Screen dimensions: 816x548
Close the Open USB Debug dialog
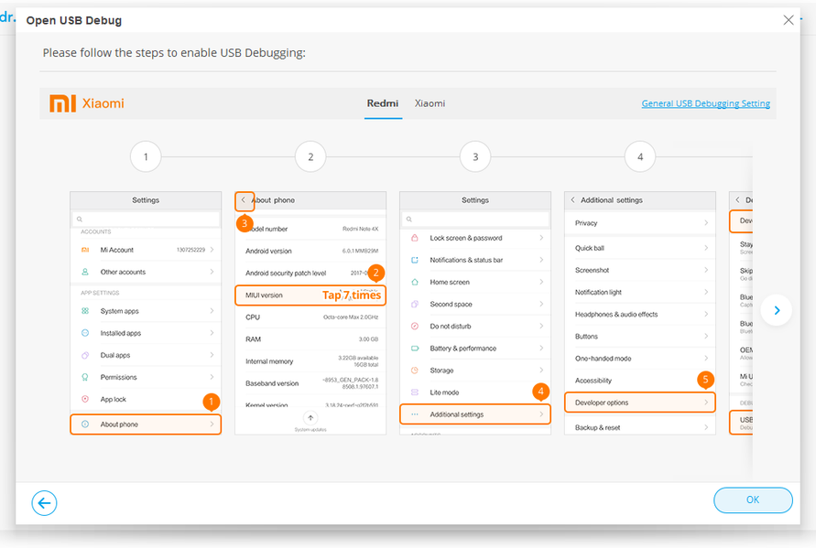click(789, 20)
